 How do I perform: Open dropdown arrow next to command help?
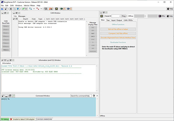(x=97, y=96)
